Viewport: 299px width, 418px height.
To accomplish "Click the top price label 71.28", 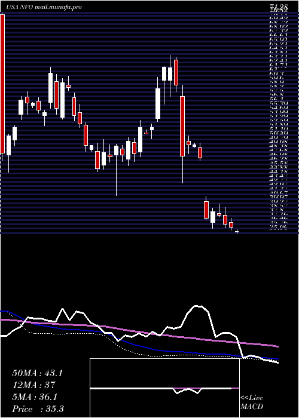I will click(x=278, y=7).
